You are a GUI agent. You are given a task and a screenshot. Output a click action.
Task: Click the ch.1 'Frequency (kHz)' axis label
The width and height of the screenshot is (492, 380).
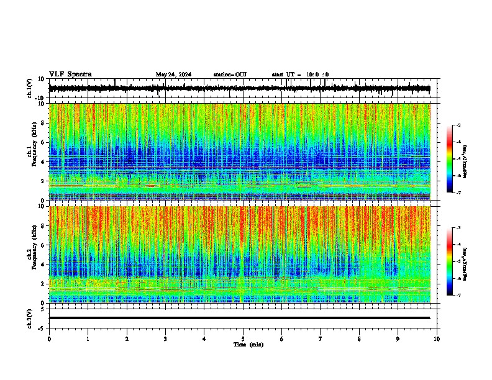(34, 145)
